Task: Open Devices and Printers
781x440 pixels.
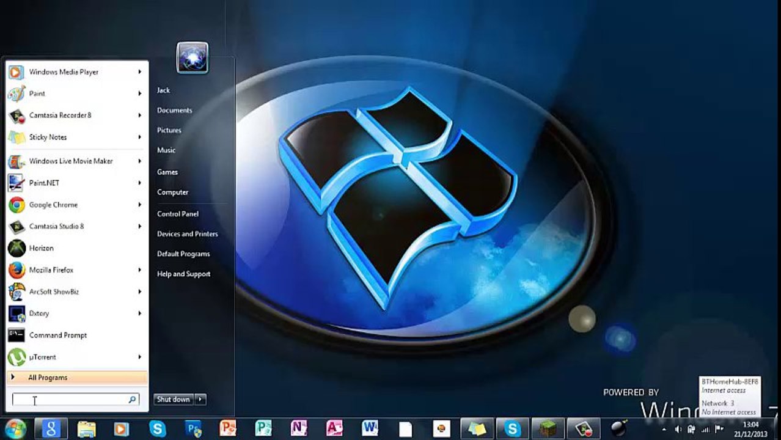Action: pyautogui.click(x=188, y=234)
